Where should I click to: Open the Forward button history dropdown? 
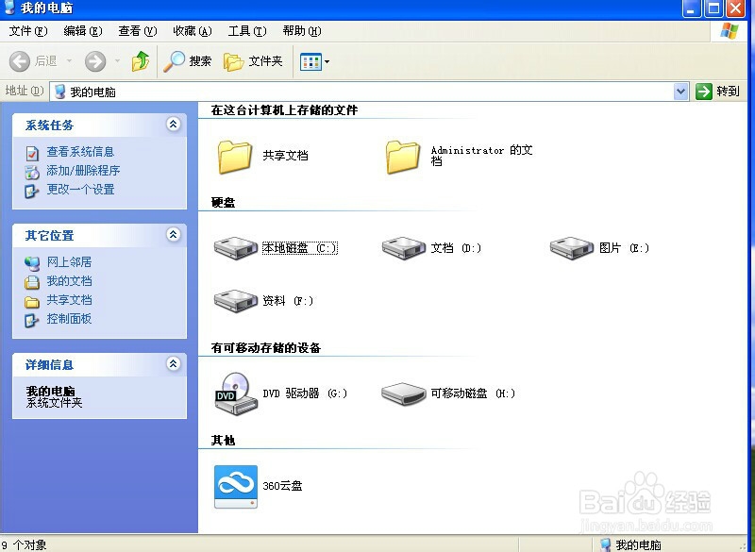coord(117,61)
